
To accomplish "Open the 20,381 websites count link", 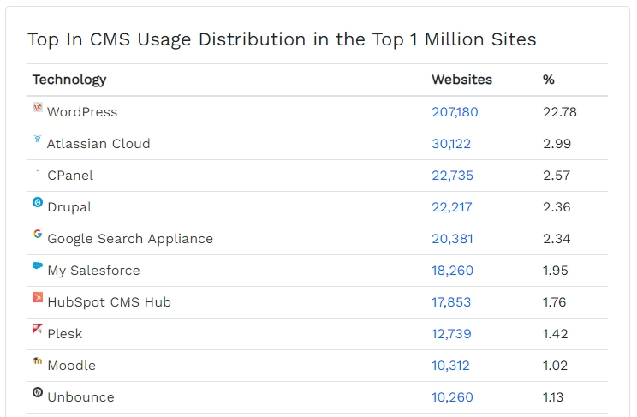I will point(452,239).
